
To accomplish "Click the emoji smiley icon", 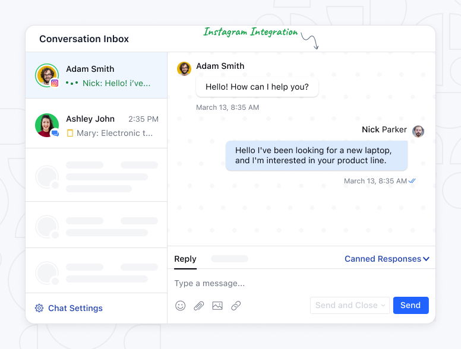I will coord(181,306).
